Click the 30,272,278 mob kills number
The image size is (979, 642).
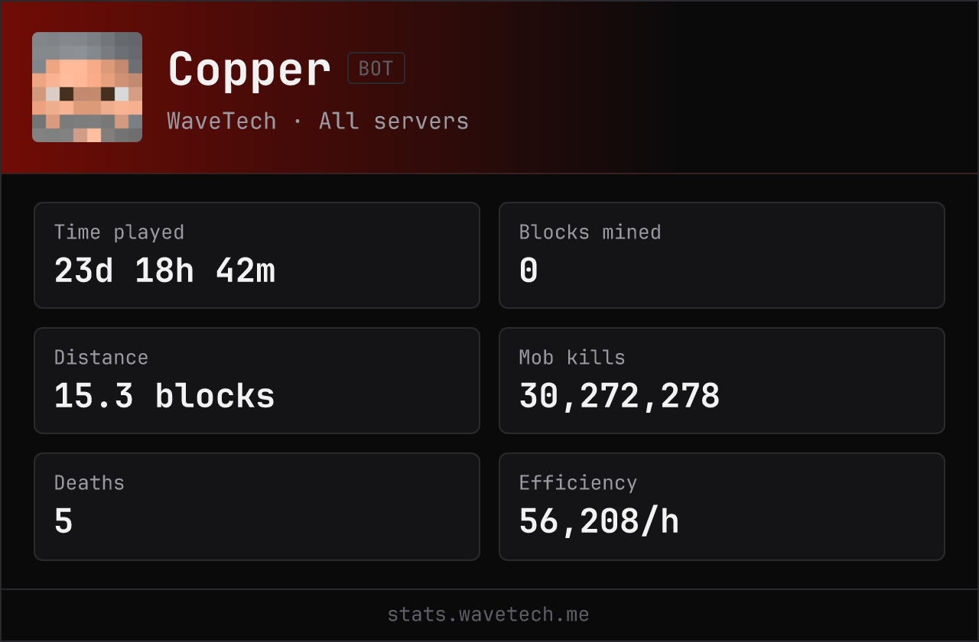pyautogui.click(x=620, y=396)
